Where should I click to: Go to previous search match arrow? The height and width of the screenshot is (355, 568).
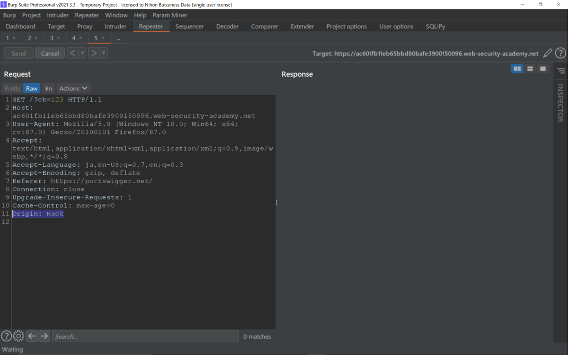tap(32, 336)
